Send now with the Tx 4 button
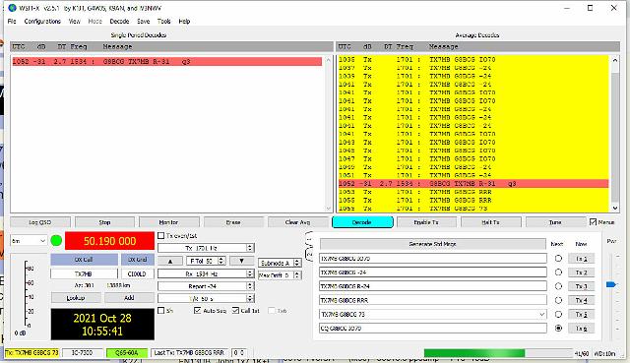 point(582,300)
